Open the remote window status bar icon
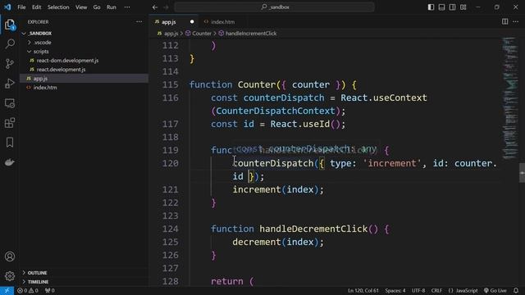 7,291
